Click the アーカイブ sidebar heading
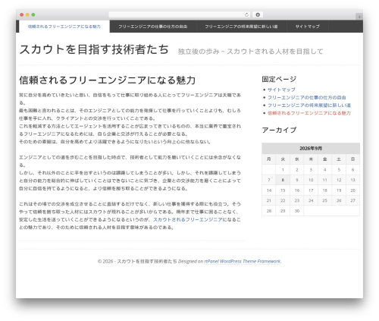Screen dimensions: 379x321 point(279,130)
